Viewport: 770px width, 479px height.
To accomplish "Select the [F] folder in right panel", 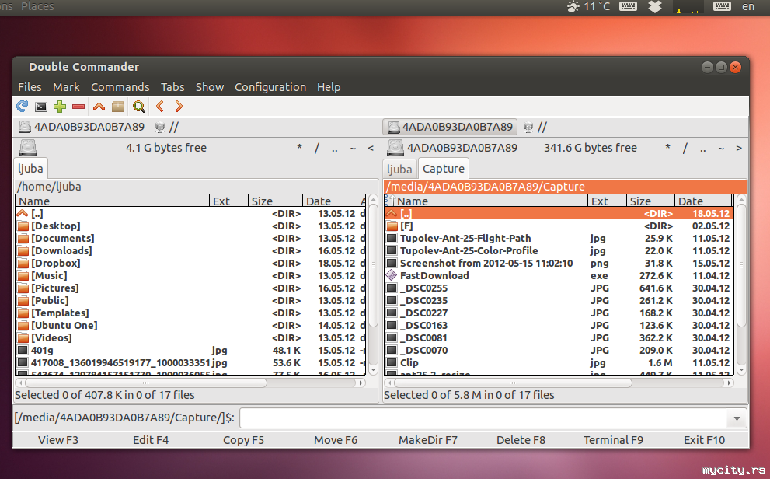I will coord(406,226).
